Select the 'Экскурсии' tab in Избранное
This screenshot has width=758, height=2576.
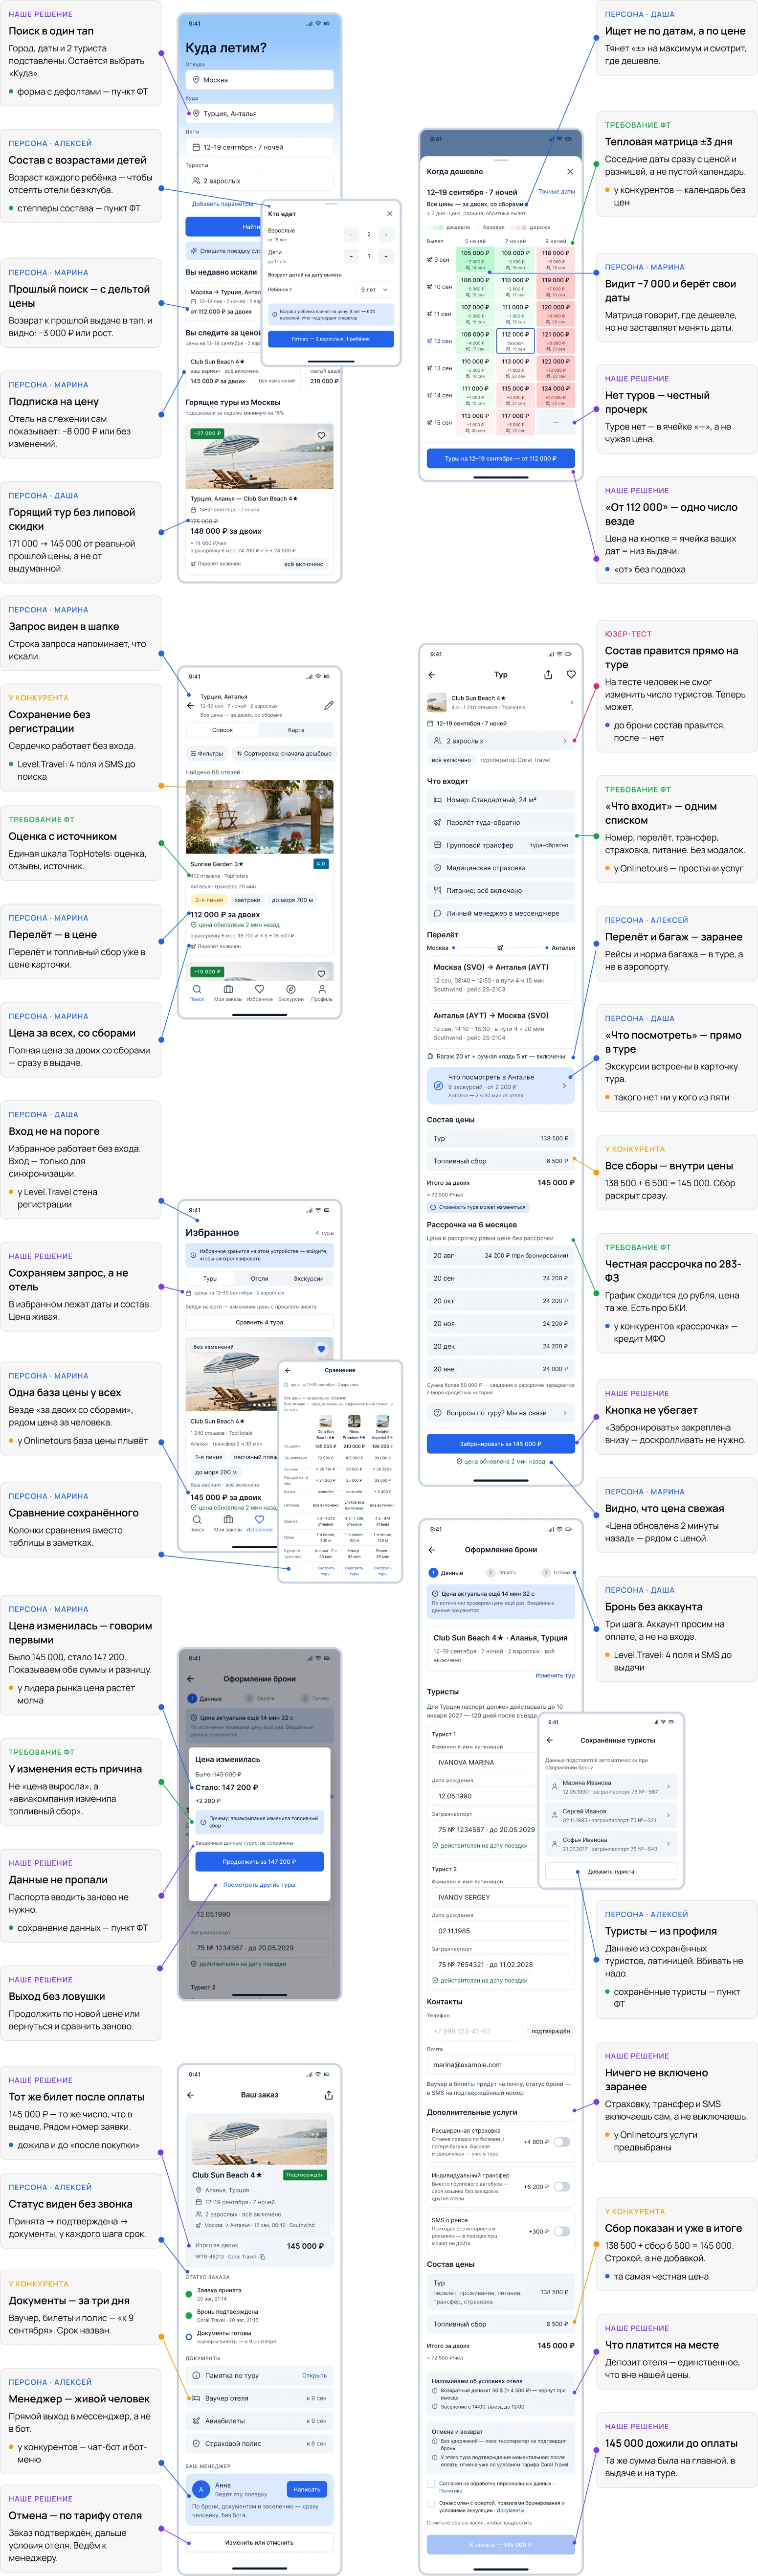[308, 1278]
